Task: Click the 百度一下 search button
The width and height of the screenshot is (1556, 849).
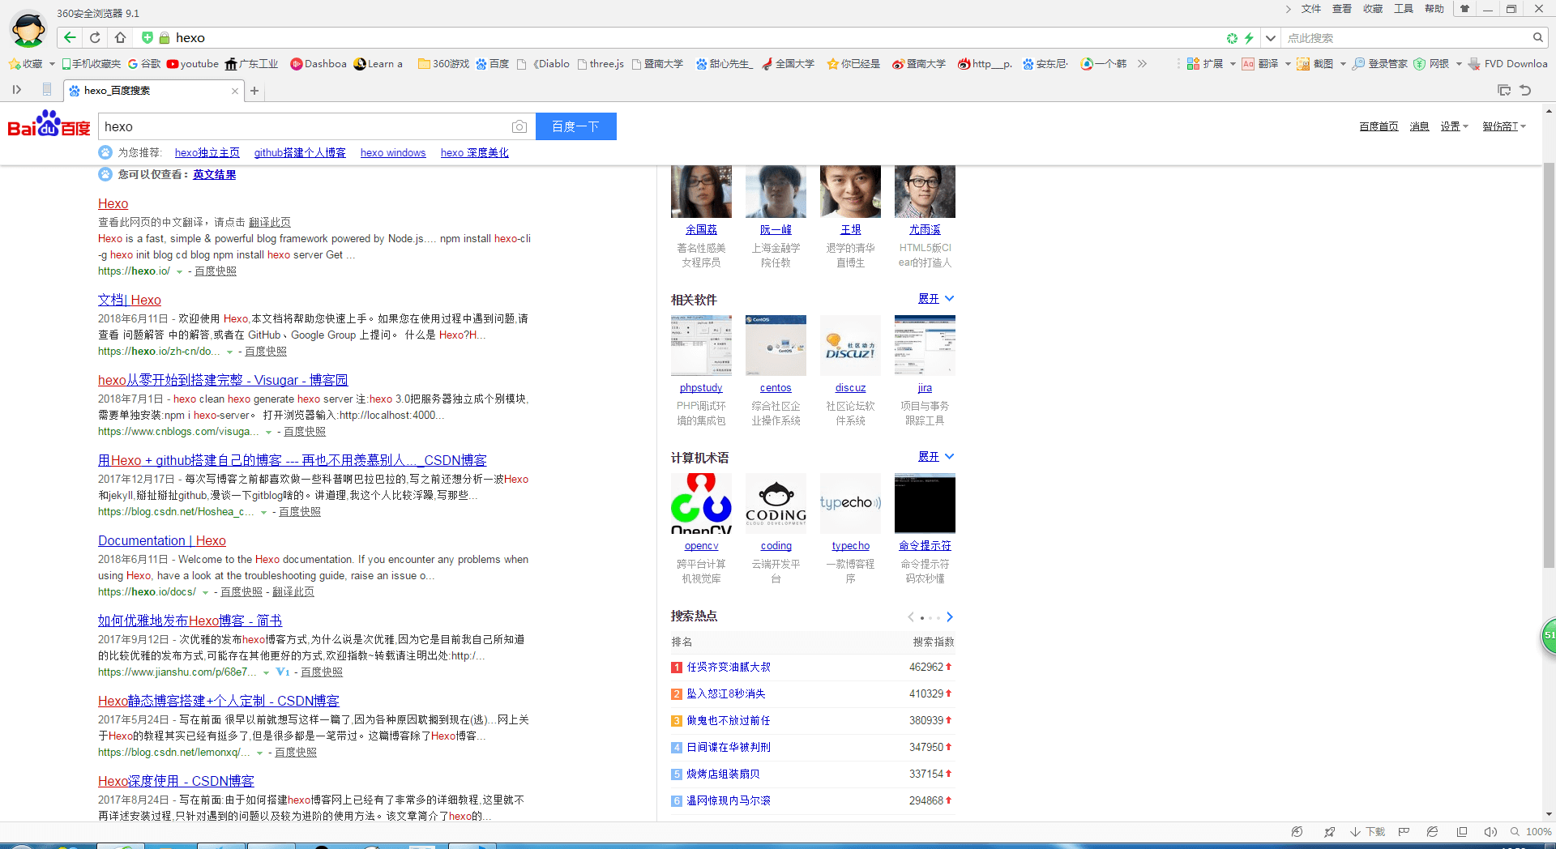Action: [575, 126]
